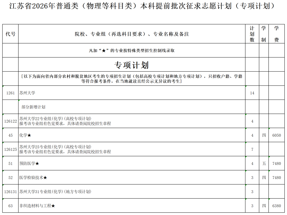Select the 学费 column header
The width and height of the screenshot is (287, 215).
tap(277, 34)
